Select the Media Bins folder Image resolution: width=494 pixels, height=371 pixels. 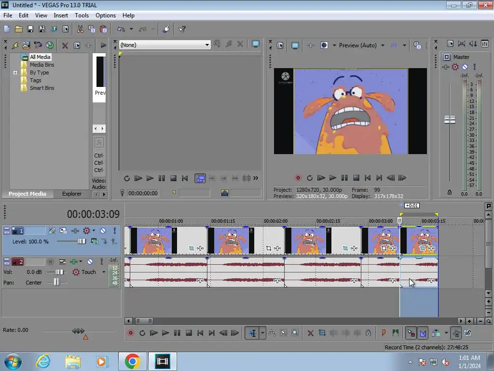[42, 65]
